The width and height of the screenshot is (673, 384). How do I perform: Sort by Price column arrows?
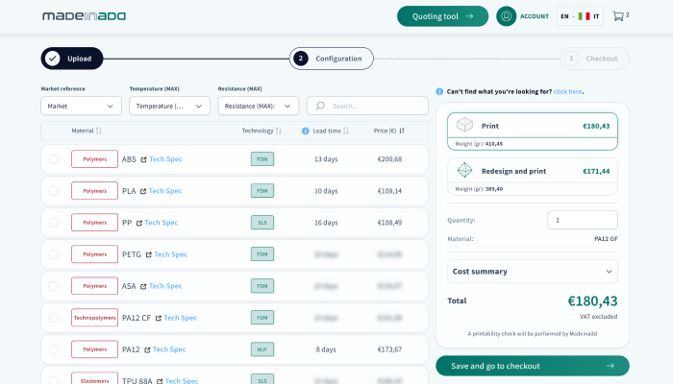[402, 131]
